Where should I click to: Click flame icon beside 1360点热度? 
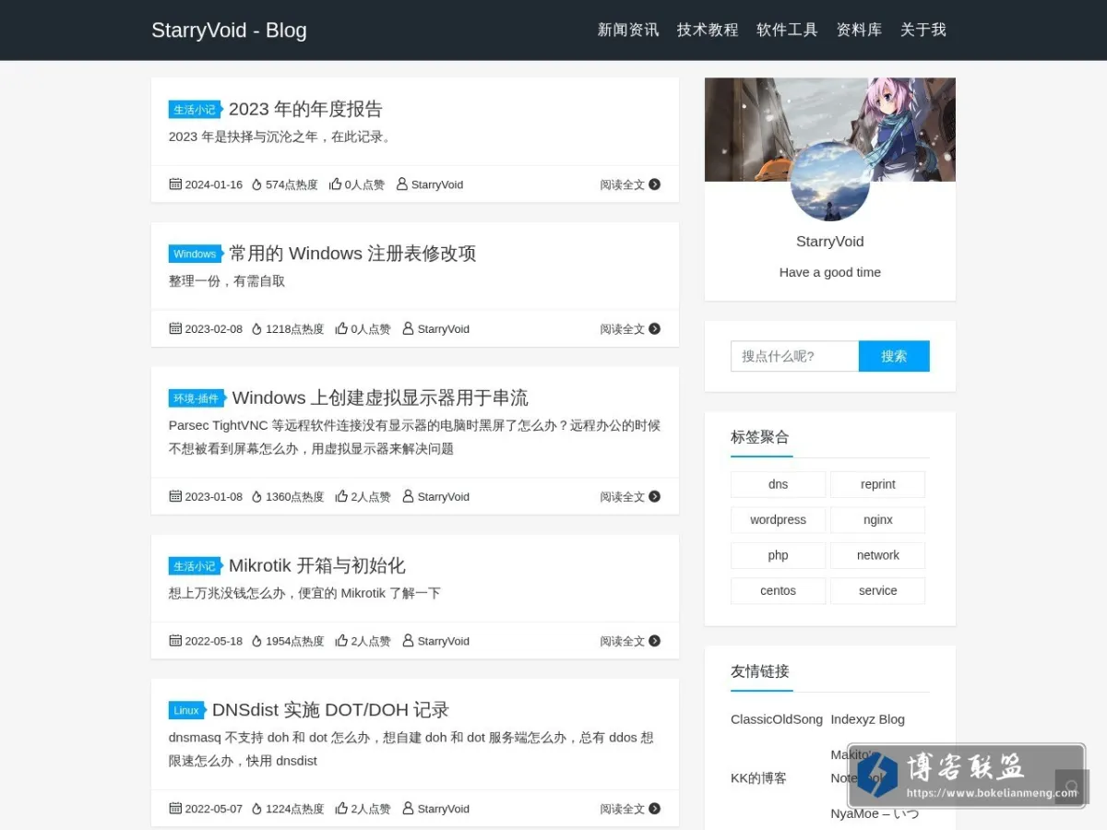[x=257, y=496]
